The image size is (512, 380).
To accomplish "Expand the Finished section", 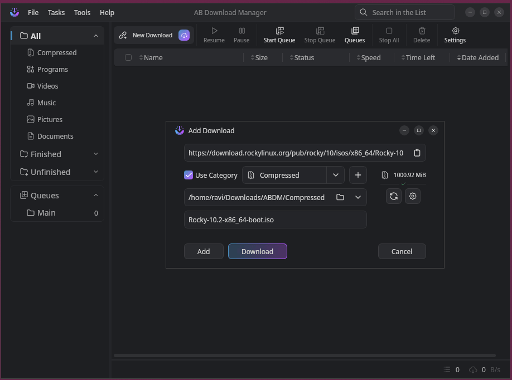I will pos(96,154).
